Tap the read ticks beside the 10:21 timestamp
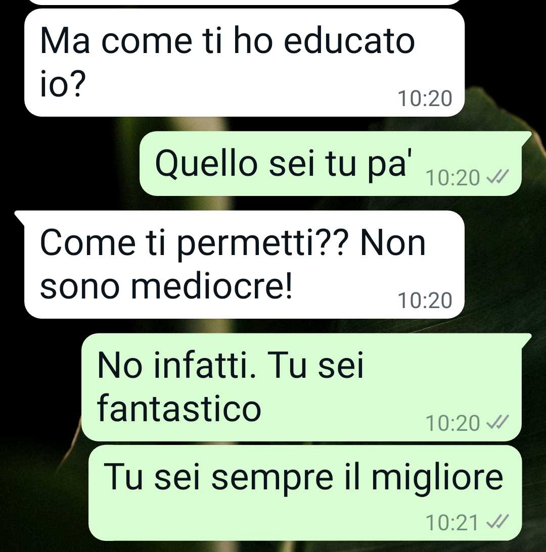The image size is (546, 552). 497,522
